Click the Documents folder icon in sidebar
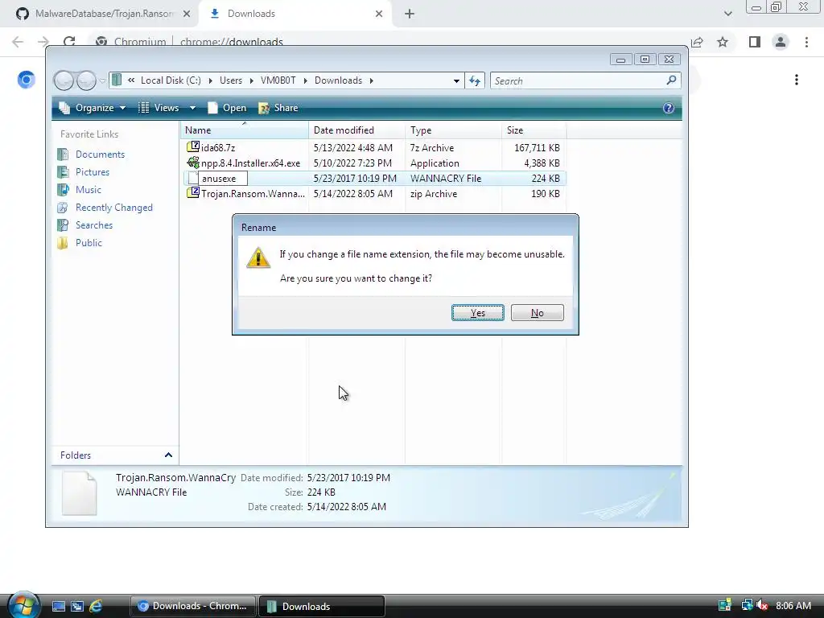Viewport: 824px width, 618px height. coord(63,154)
